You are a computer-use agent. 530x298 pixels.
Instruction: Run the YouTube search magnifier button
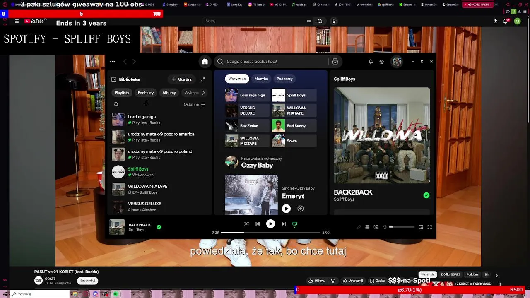pos(320,21)
